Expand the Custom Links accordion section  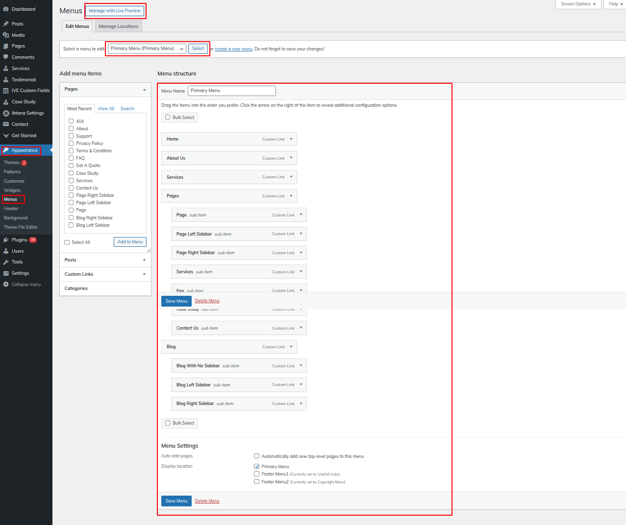tap(144, 274)
